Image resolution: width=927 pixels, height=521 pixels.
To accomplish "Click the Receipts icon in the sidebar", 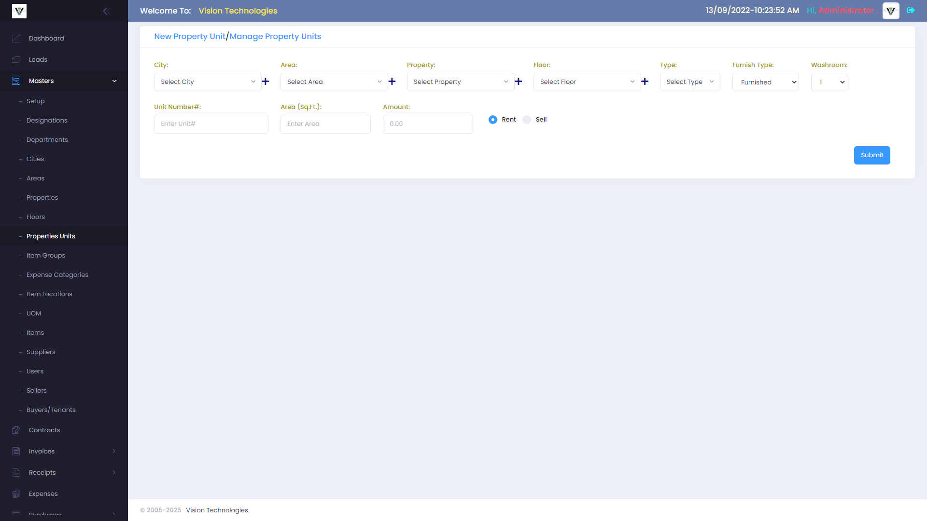I will click(16, 472).
